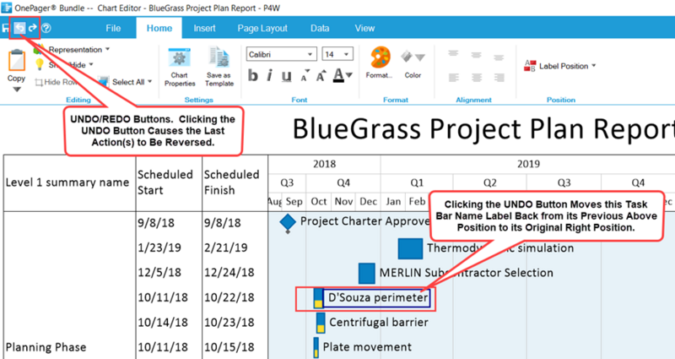The height and width of the screenshot is (359, 675).
Task: Switch to the Data tab
Action: [320, 28]
